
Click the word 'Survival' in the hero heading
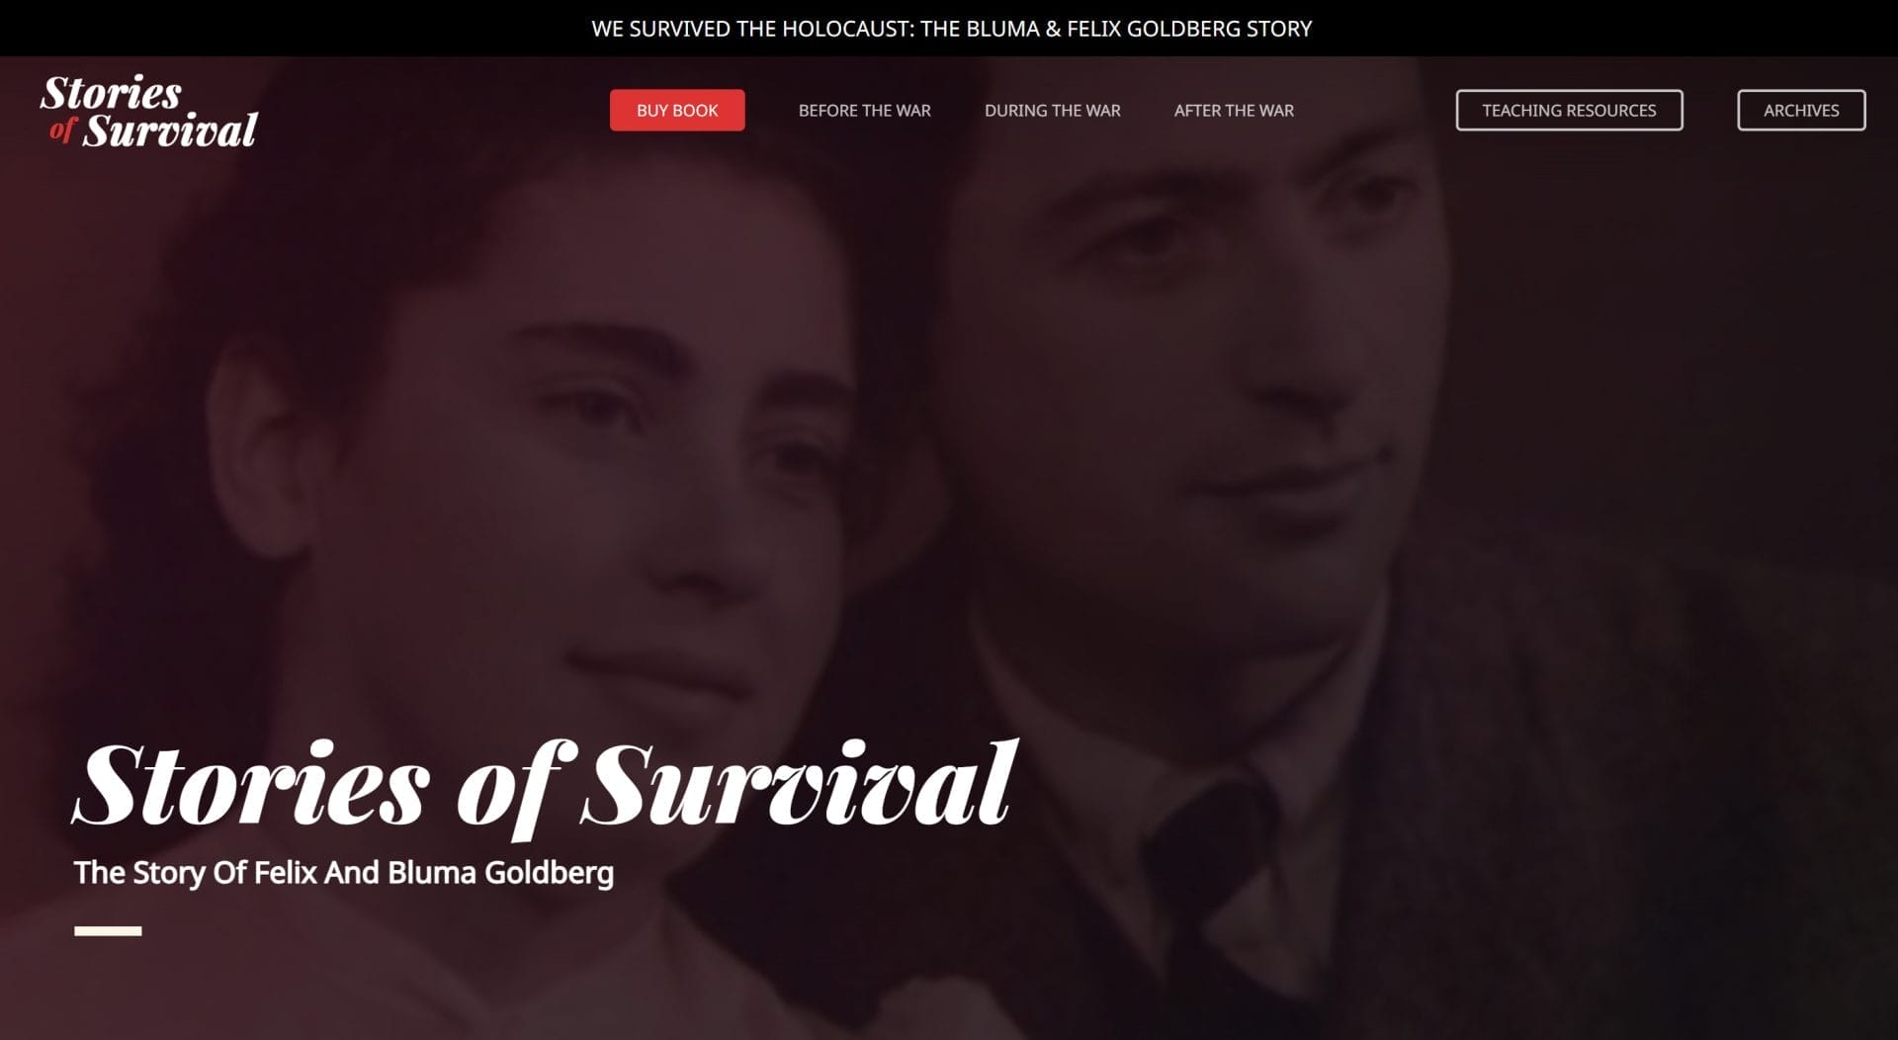pyautogui.click(x=799, y=784)
